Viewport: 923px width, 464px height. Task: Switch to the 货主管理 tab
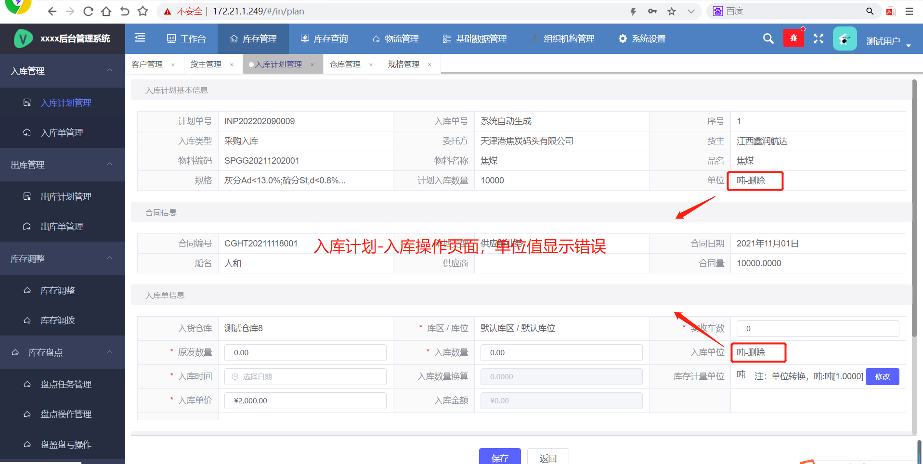click(x=206, y=64)
